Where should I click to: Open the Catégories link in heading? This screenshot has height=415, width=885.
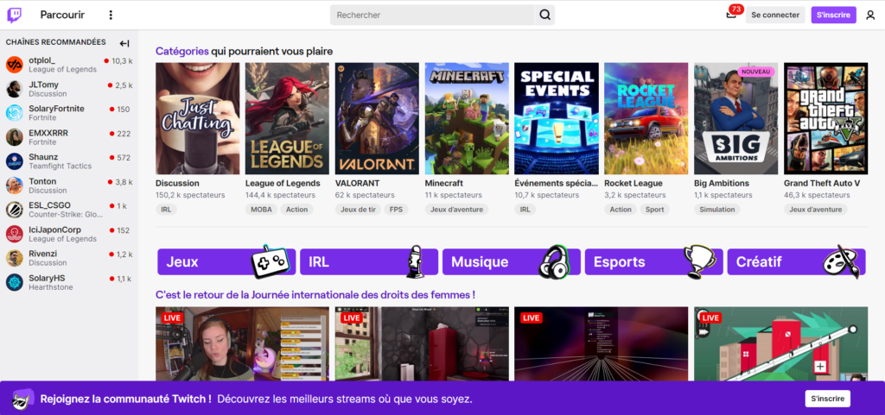[182, 51]
